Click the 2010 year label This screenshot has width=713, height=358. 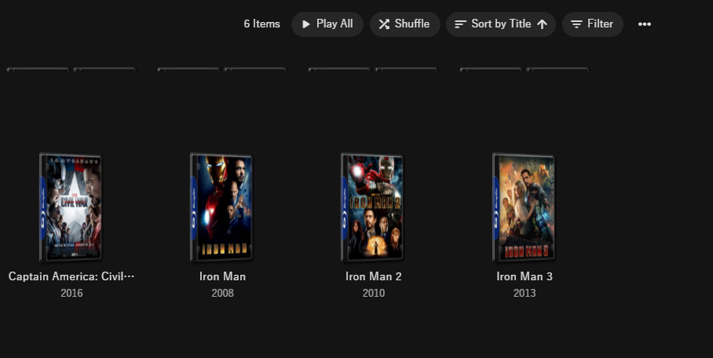tap(373, 293)
